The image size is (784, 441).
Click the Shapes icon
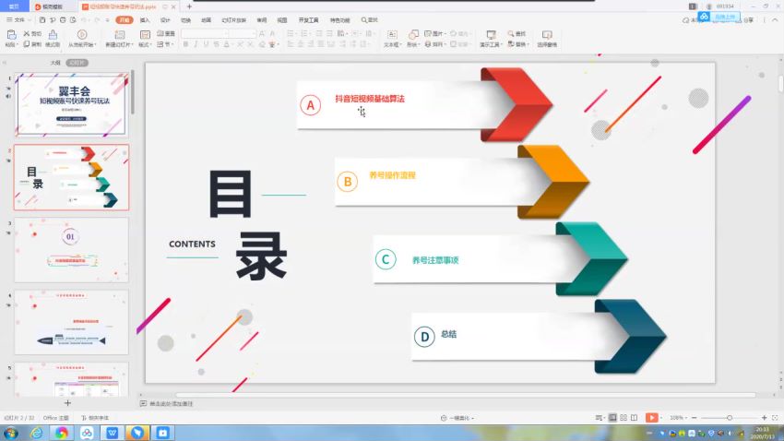413,34
